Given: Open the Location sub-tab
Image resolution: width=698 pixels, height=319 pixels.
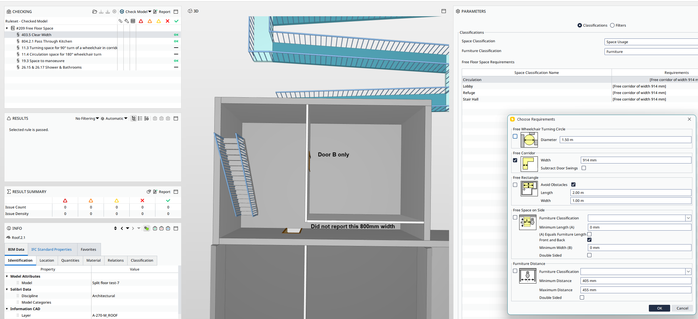Looking at the screenshot, I should 47,260.
